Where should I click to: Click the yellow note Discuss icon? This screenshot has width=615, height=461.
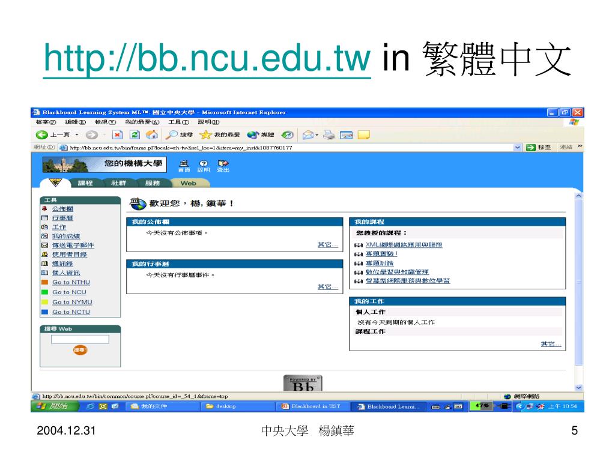coord(363,135)
